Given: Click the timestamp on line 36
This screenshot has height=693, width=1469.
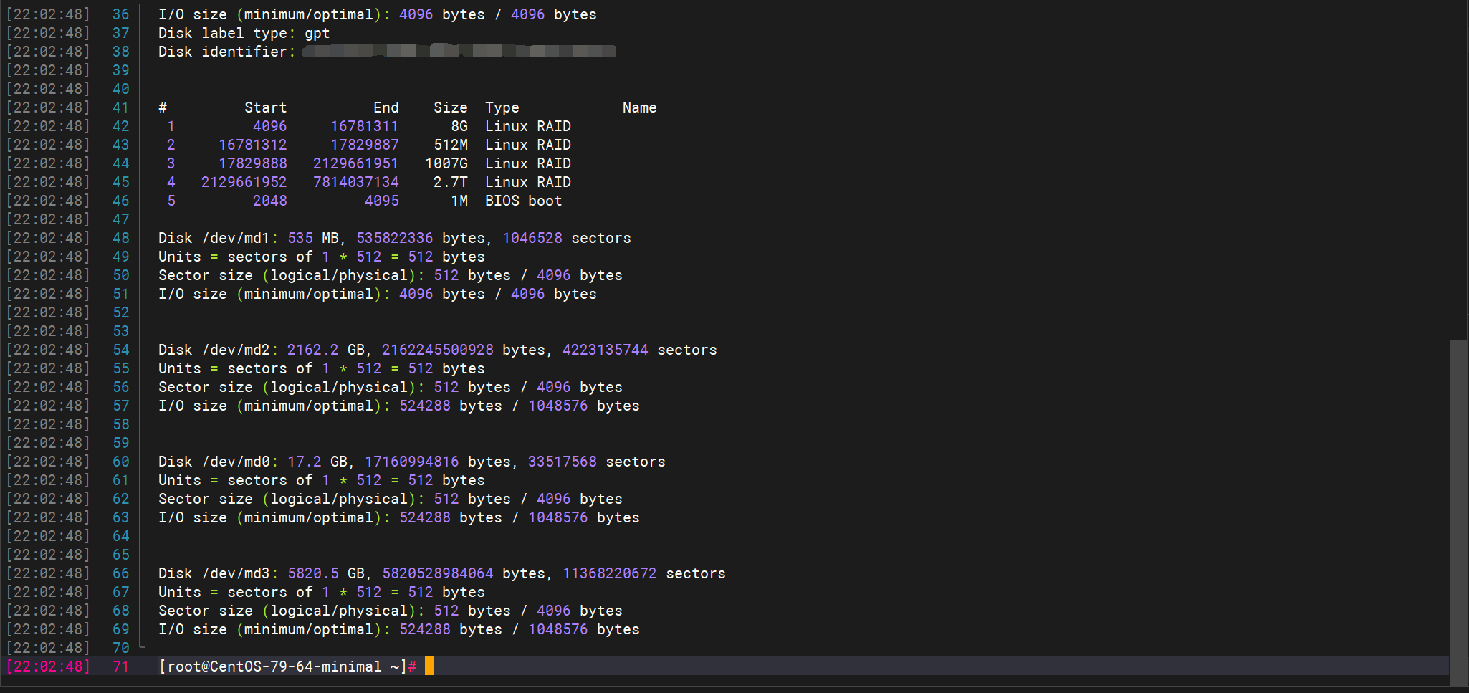Looking at the screenshot, I should 49,14.
